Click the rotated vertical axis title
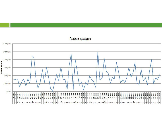This screenshot has width=162, height=122. (x=2, y=68)
